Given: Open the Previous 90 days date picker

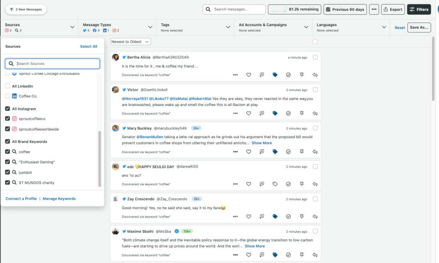Looking at the screenshot, I should 345,9.
